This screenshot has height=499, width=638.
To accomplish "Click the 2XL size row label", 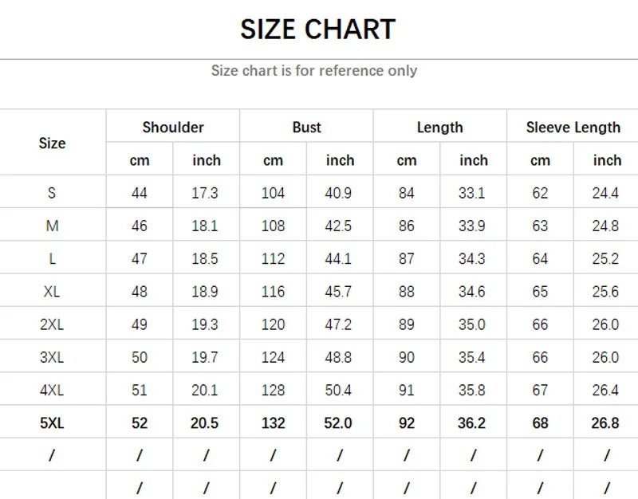I will click(x=52, y=324).
